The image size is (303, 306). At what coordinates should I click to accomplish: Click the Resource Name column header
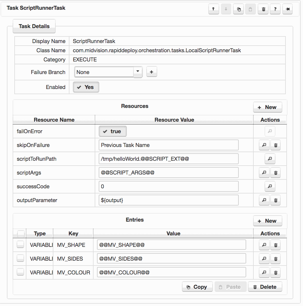(x=54, y=120)
